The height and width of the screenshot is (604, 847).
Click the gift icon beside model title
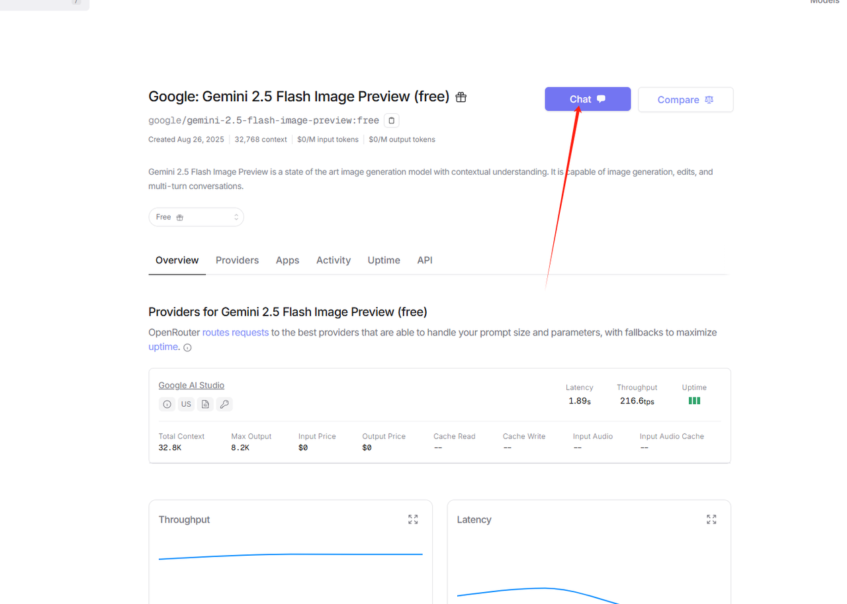[461, 97]
